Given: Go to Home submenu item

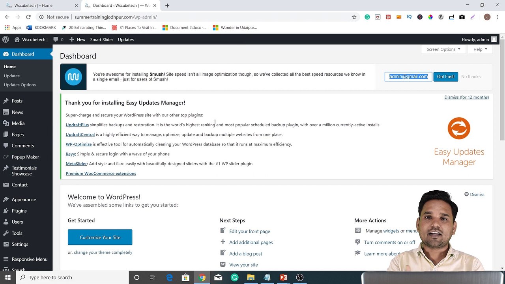Looking at the screenshot, I should [x=10, y=67].
